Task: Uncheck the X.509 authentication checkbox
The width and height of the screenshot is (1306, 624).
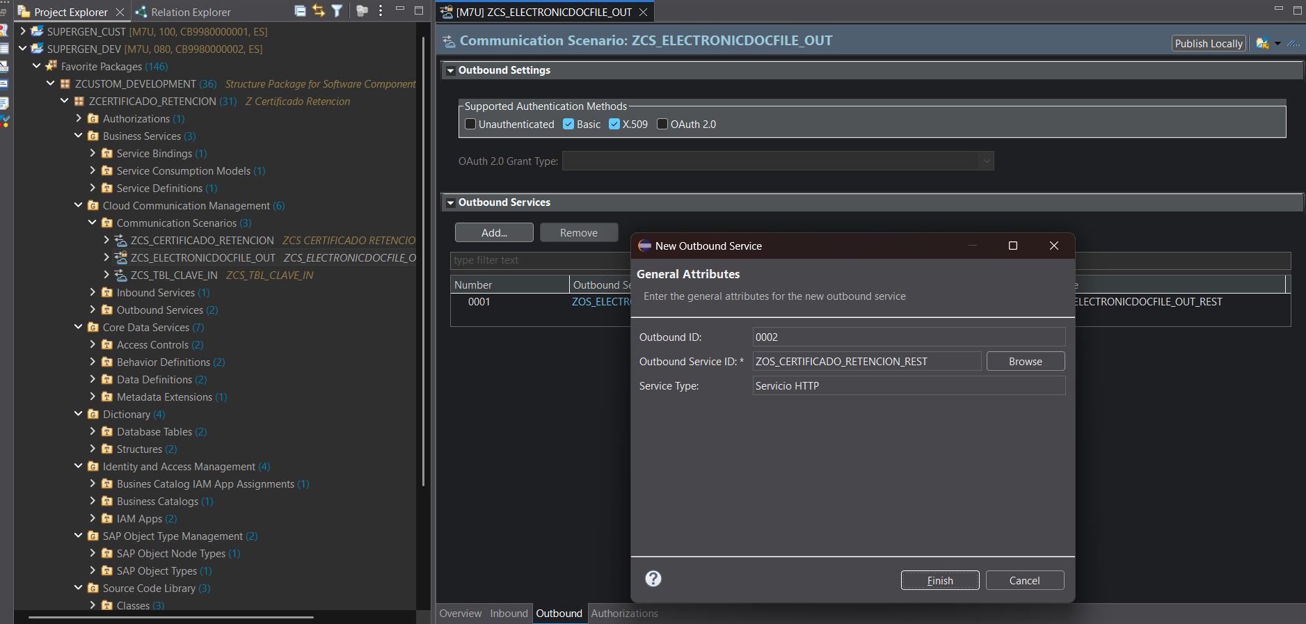Action: click(x=614, y=124)
